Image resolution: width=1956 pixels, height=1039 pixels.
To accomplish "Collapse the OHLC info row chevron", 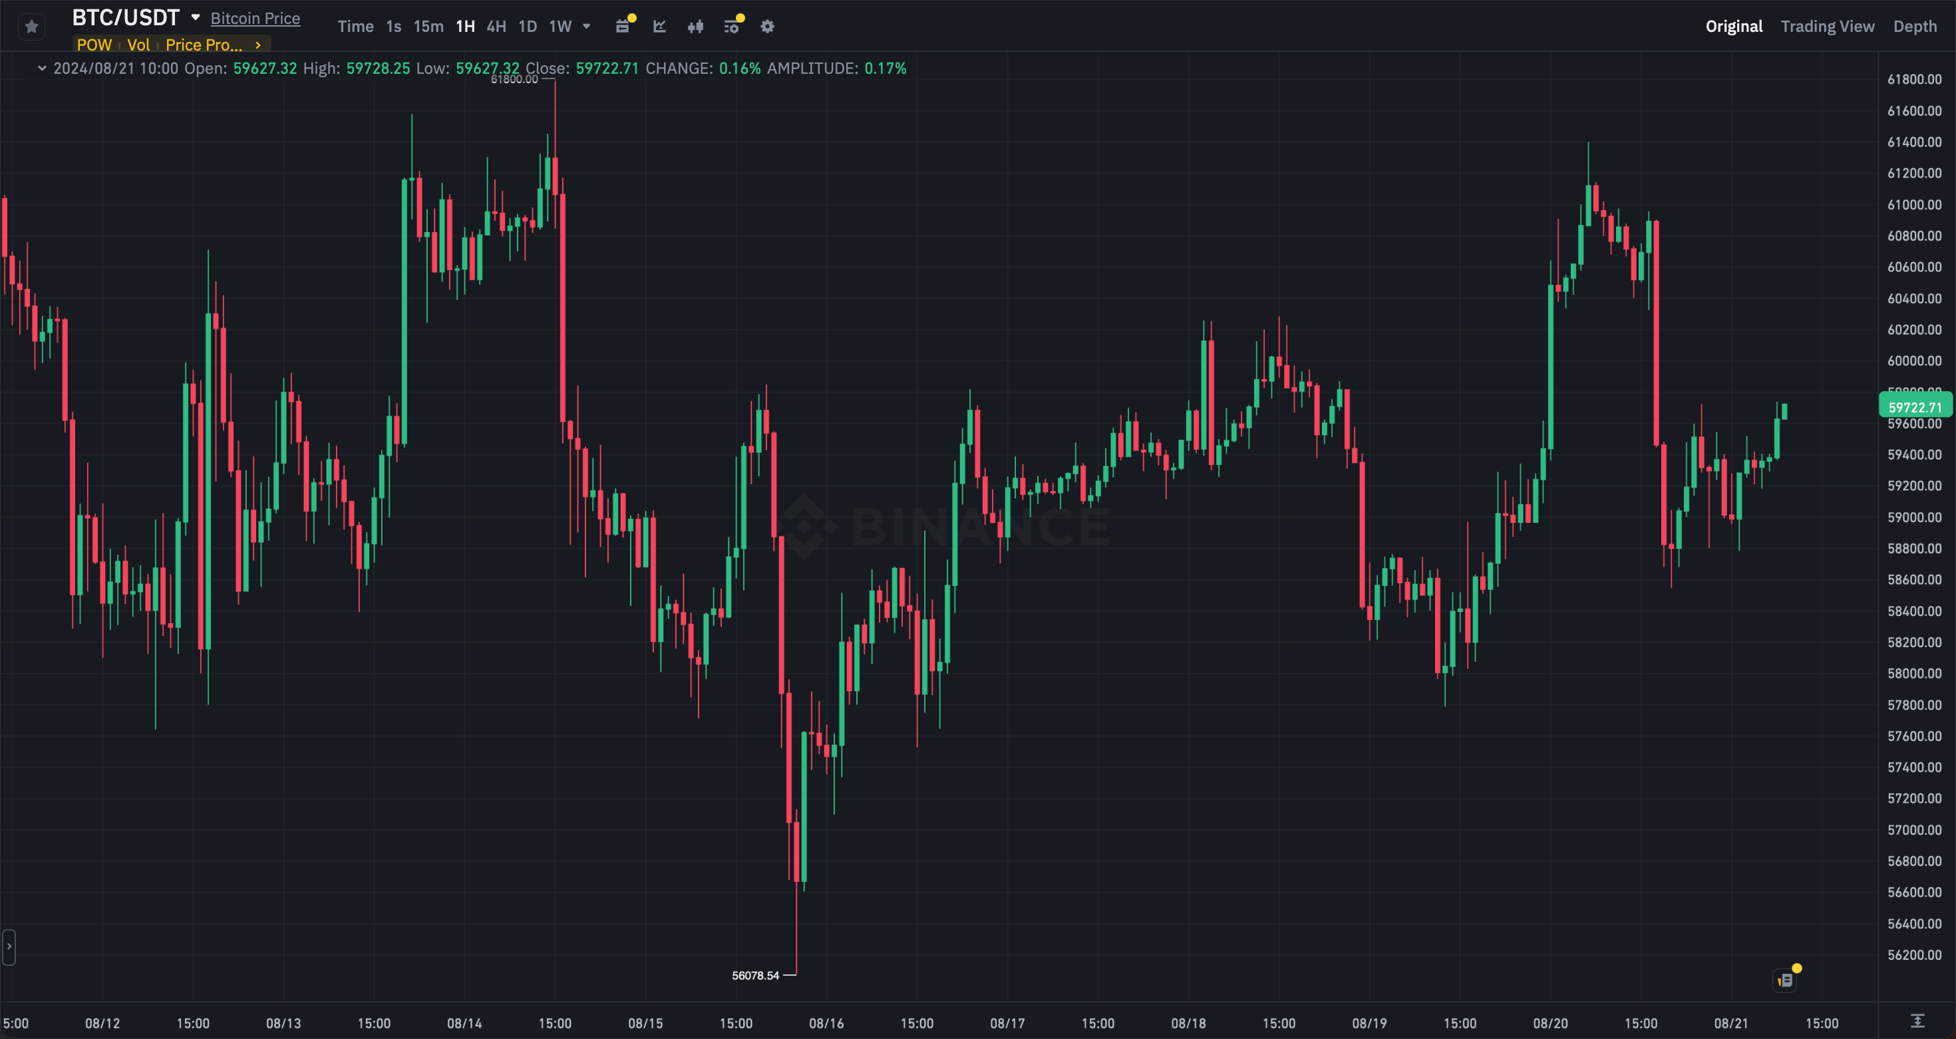I will [42, 69].
